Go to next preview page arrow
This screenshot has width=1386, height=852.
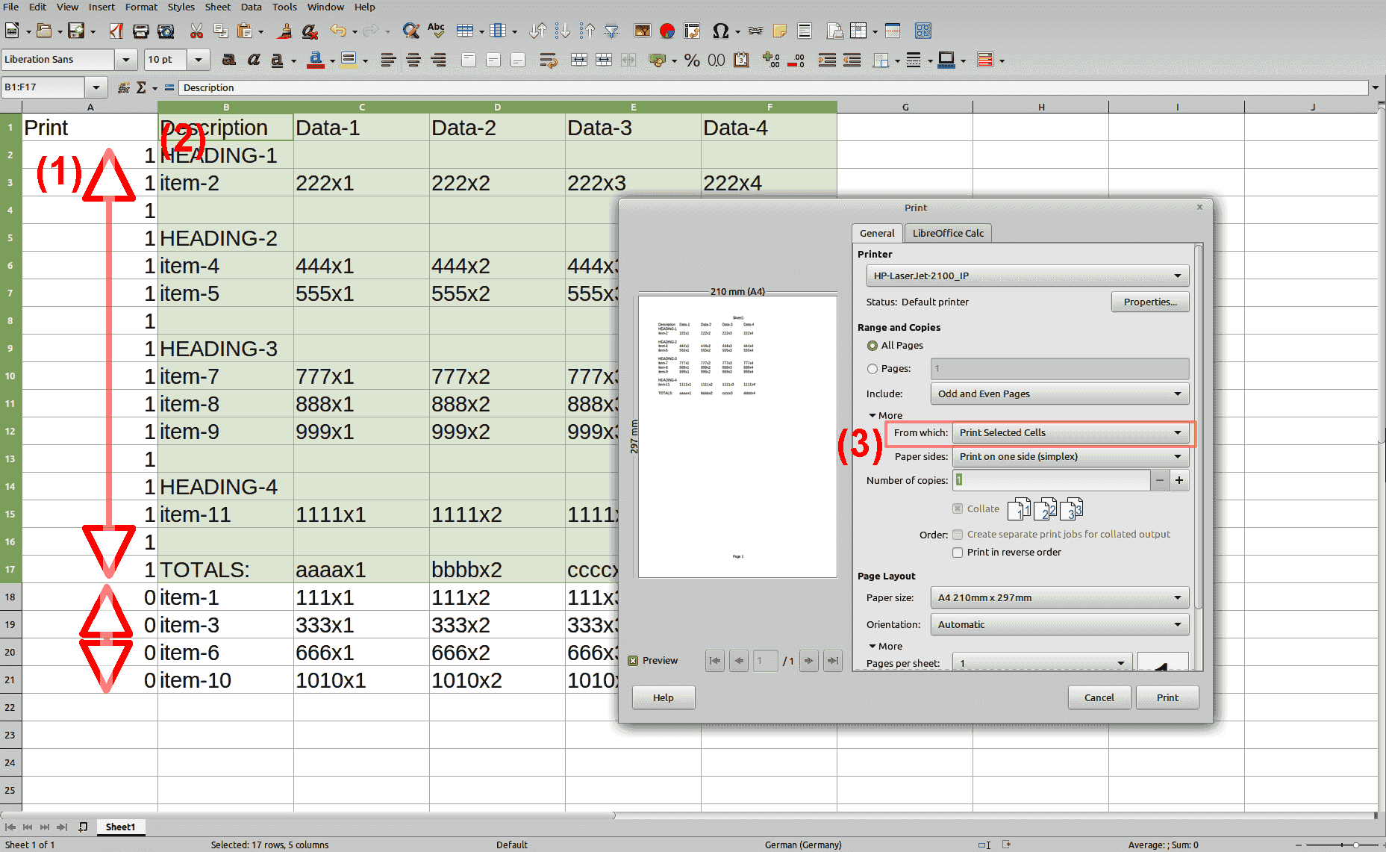pos(809,661)
